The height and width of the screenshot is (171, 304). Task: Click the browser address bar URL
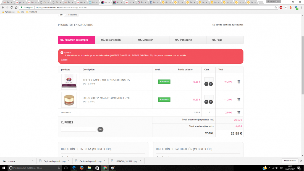[x=62, y=7]
